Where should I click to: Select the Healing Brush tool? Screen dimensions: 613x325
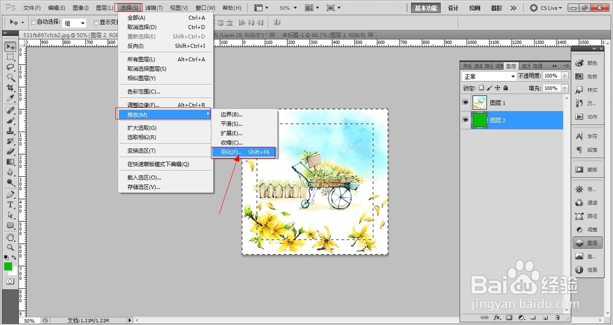click(10, 110)
